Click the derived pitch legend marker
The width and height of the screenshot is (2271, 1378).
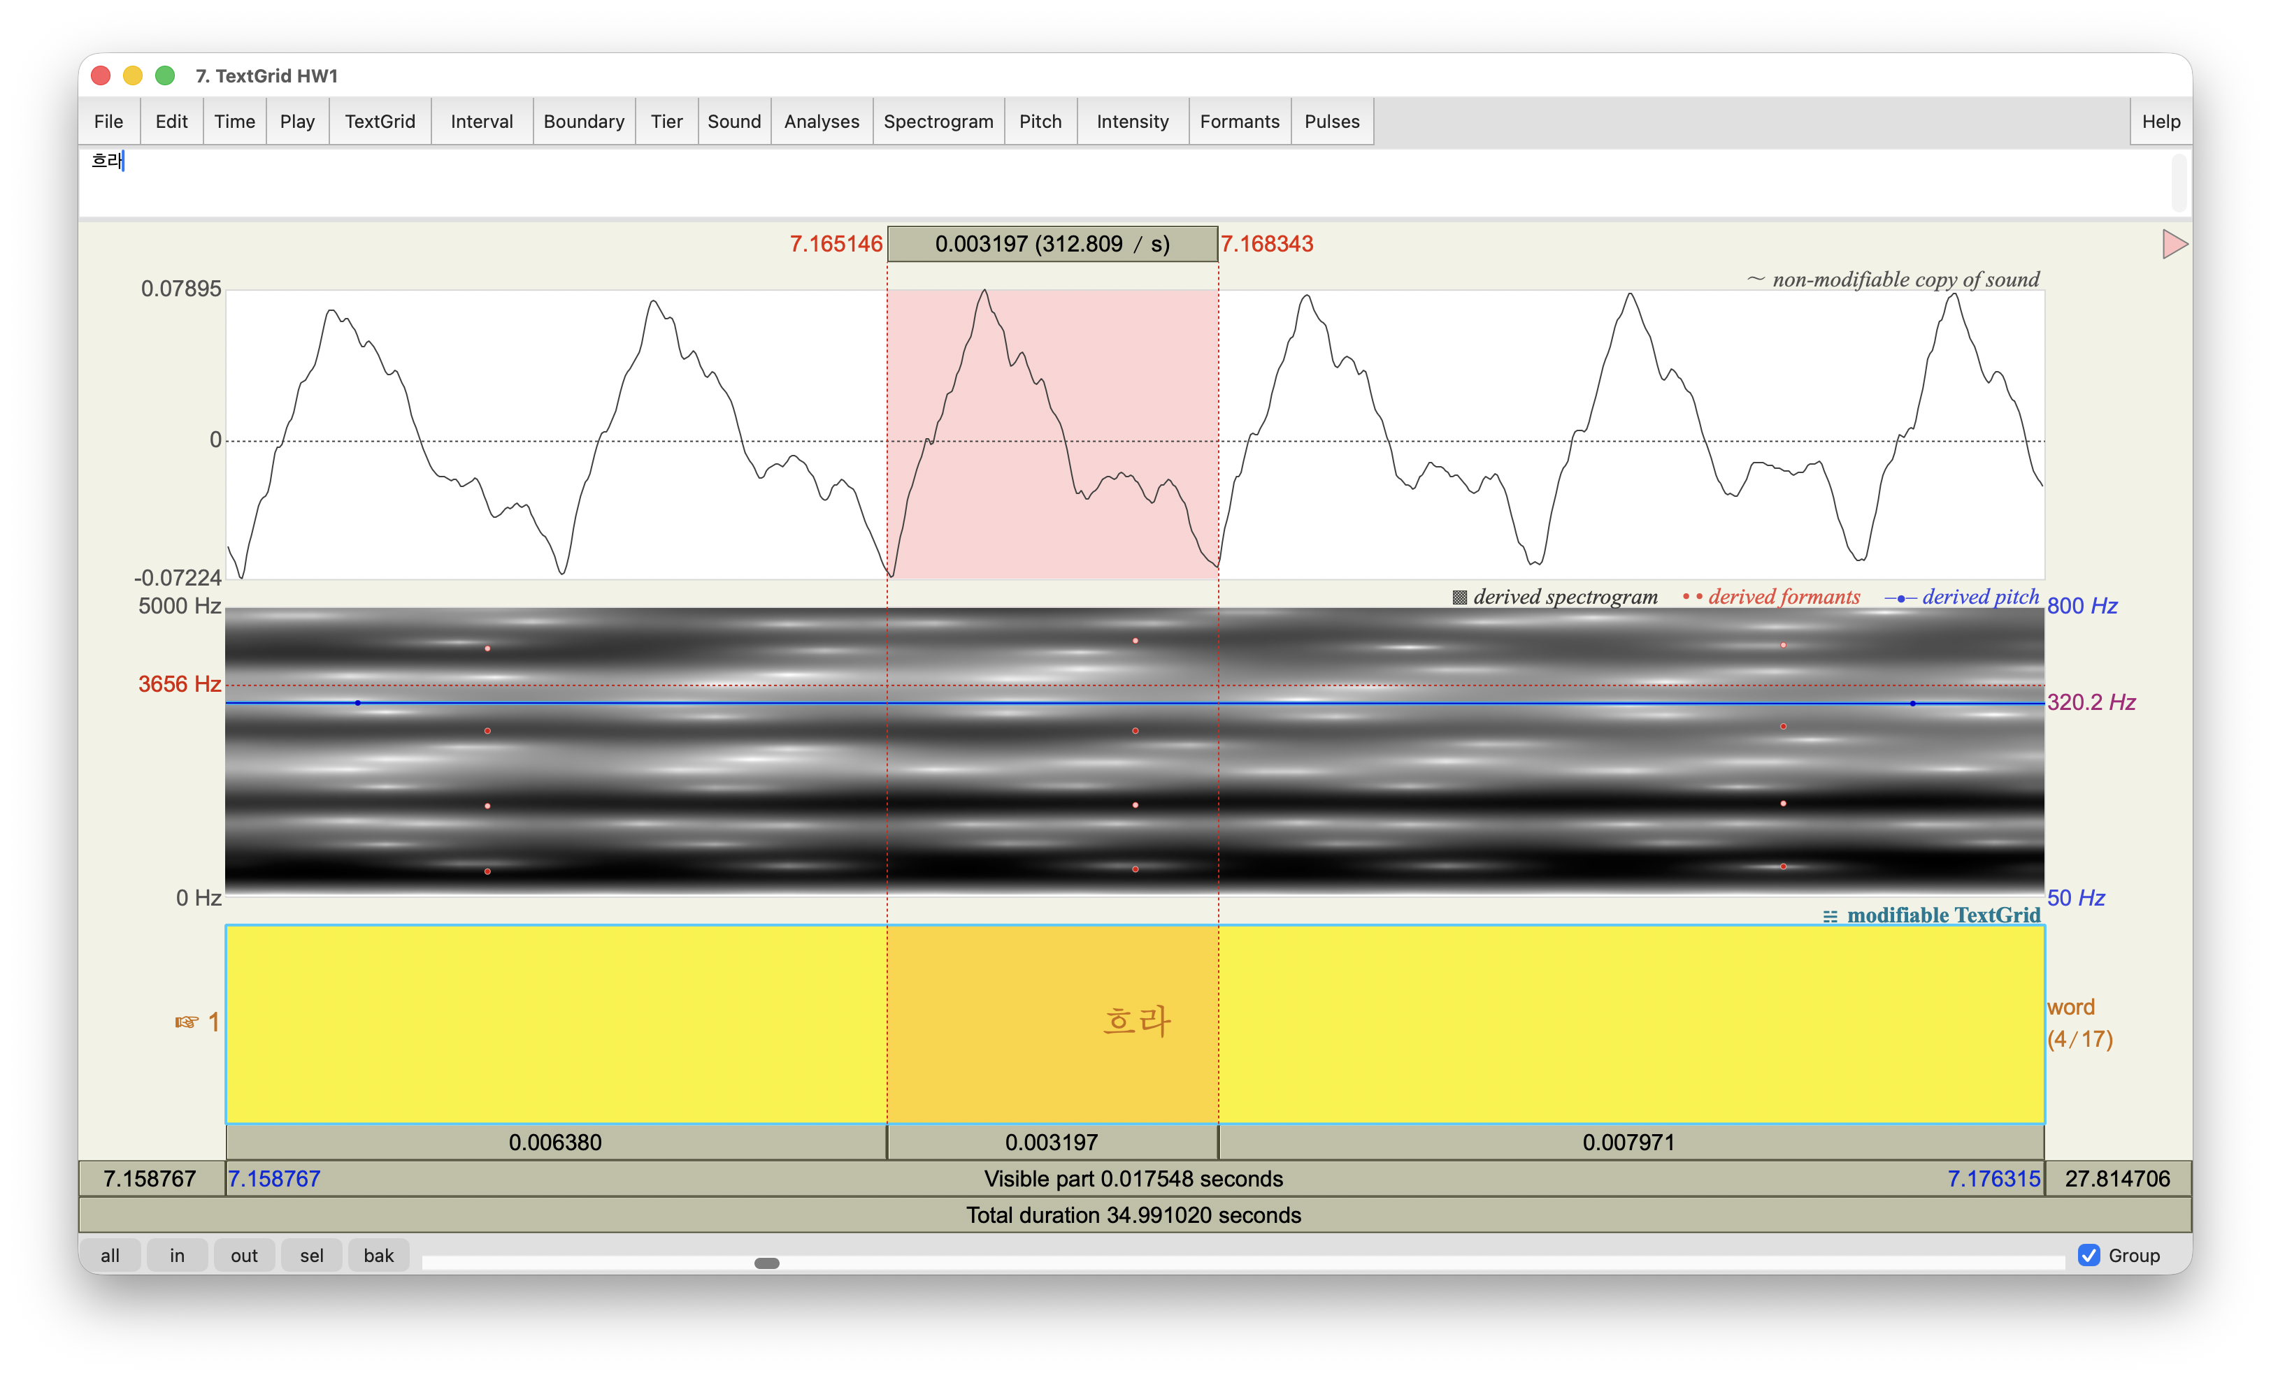(x=1900, y=598)
